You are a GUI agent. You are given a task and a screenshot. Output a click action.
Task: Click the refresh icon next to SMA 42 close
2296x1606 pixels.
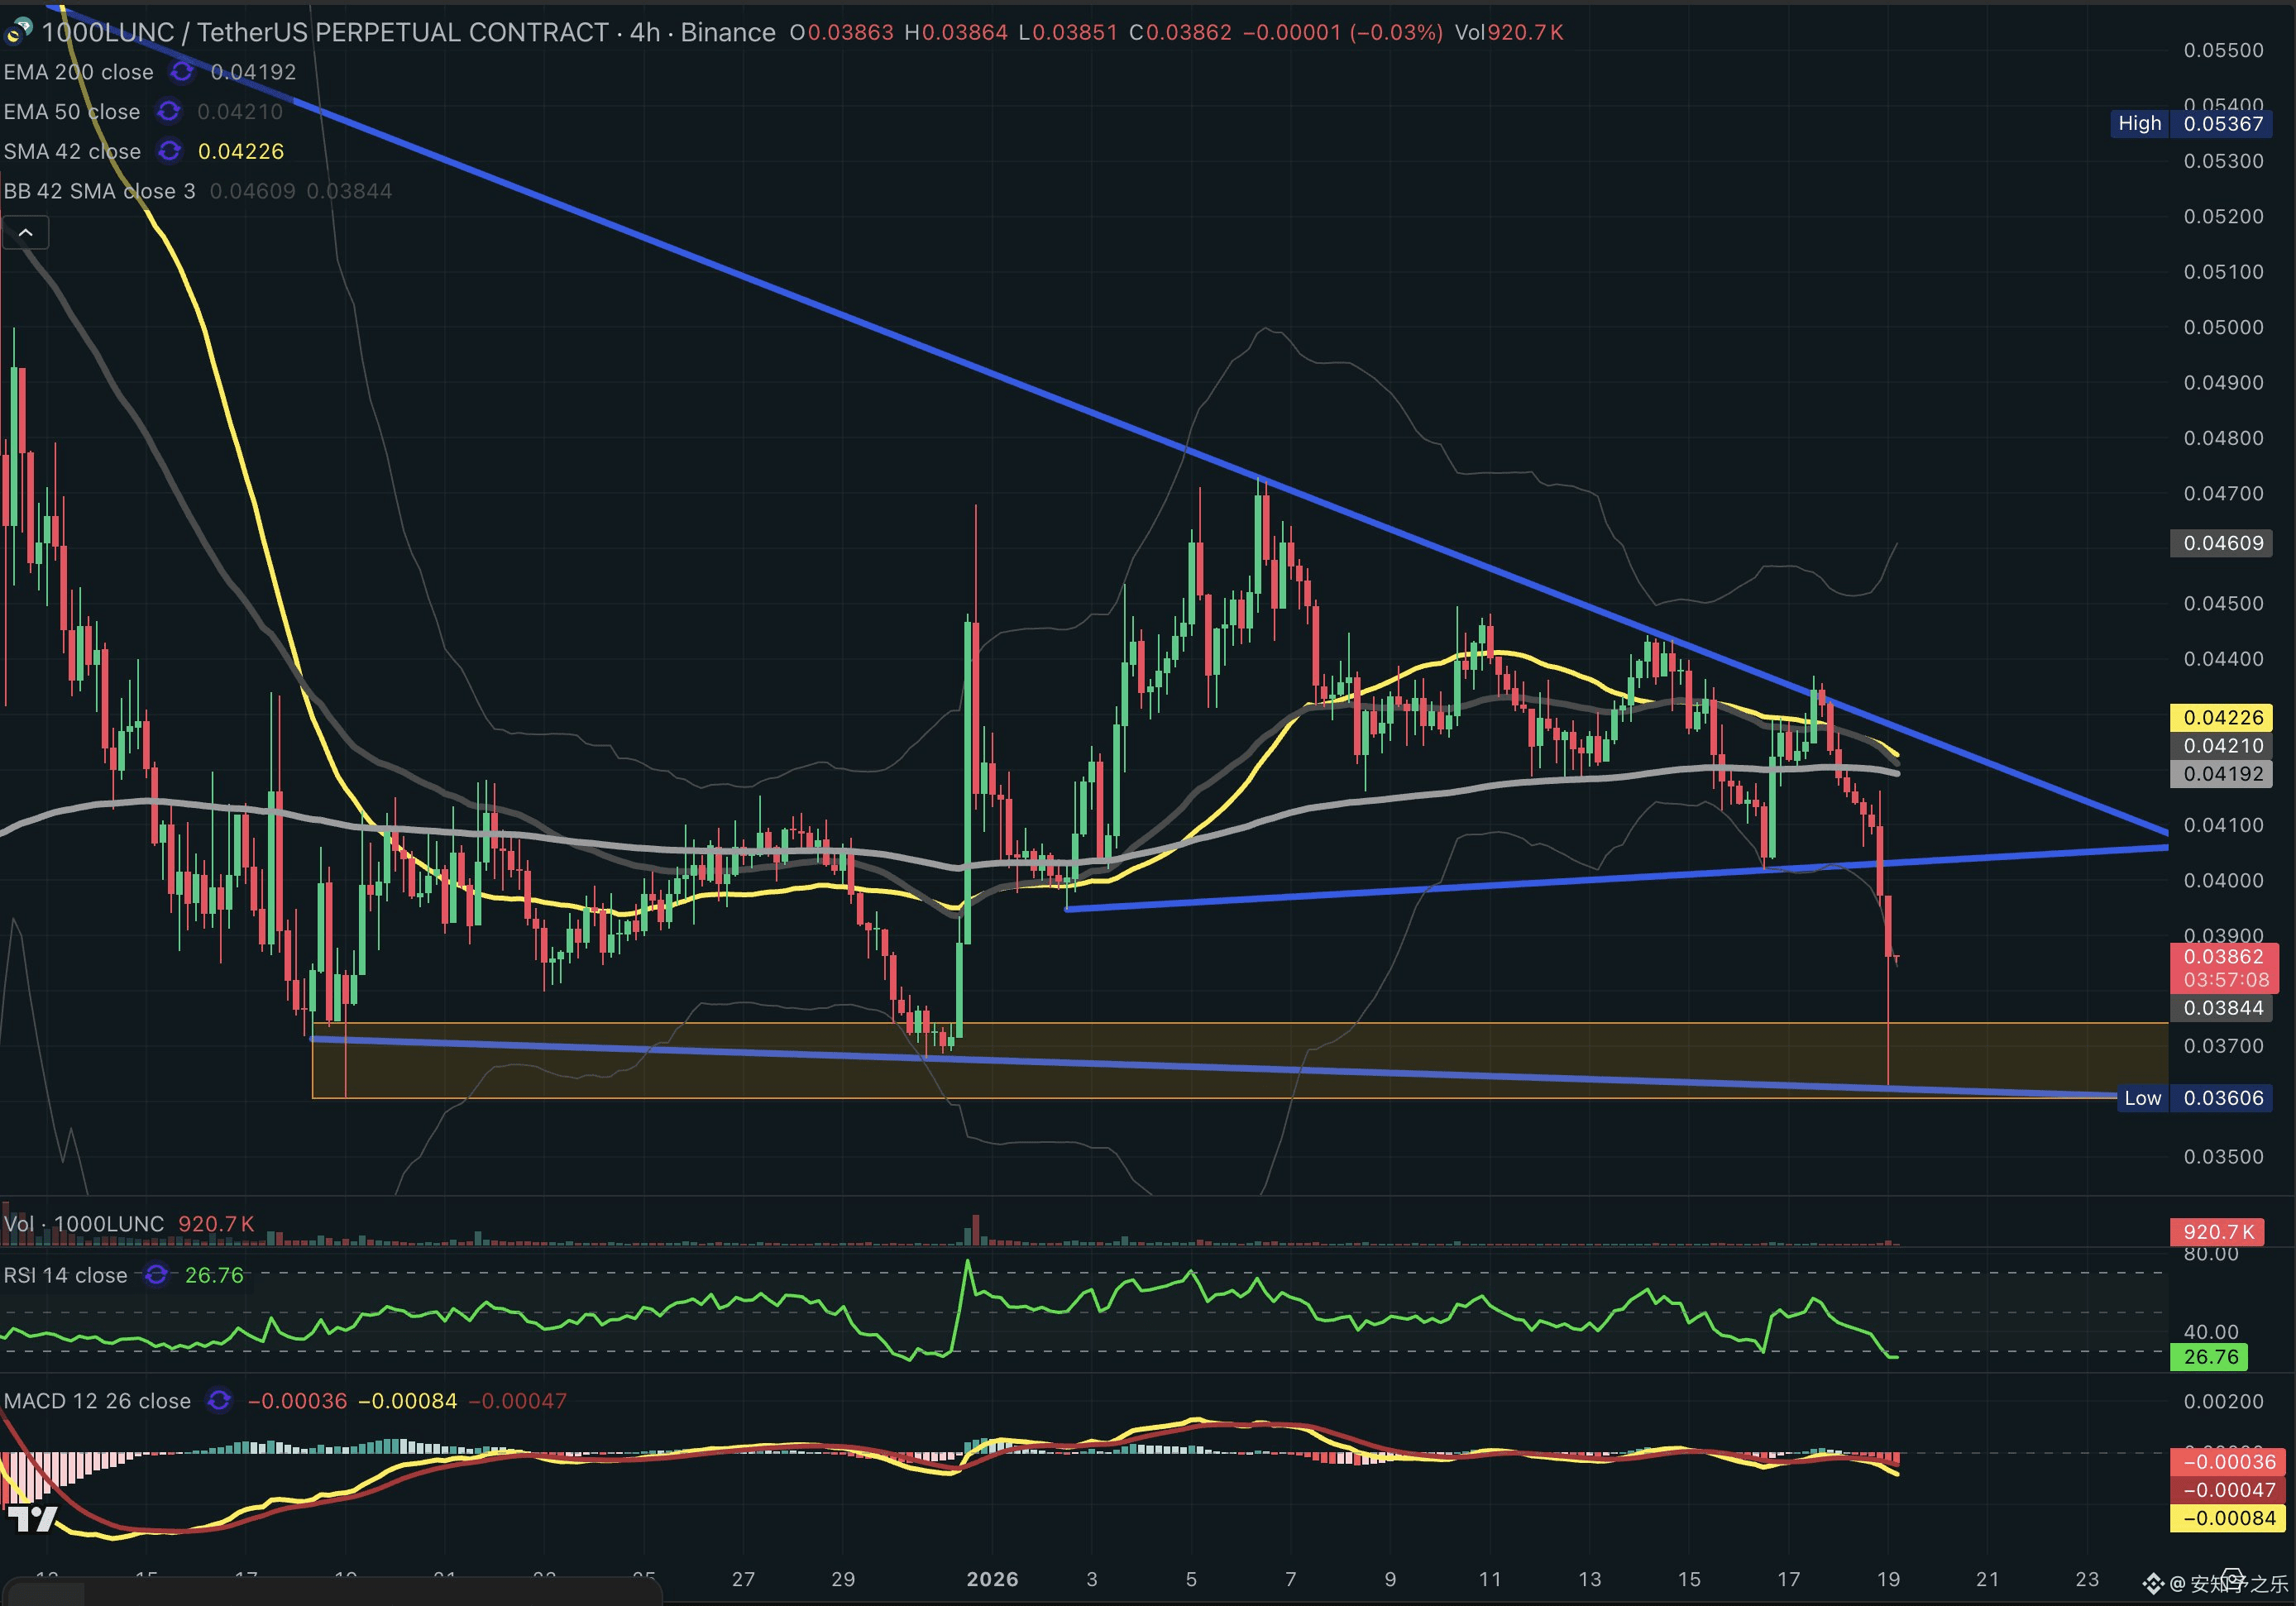click(x=168, y=151)
